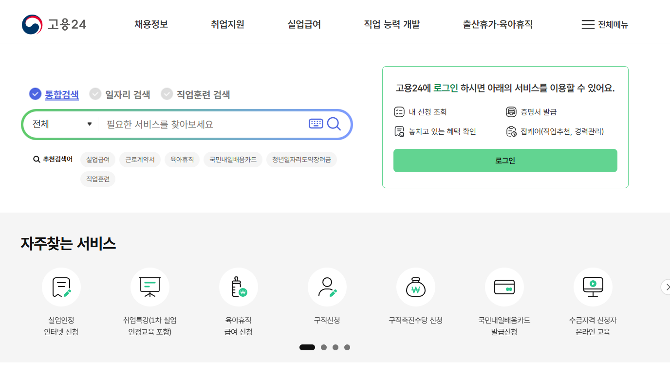Click the green 로그인 button
This screenshot has height=378, width=670.
point(505,161)
